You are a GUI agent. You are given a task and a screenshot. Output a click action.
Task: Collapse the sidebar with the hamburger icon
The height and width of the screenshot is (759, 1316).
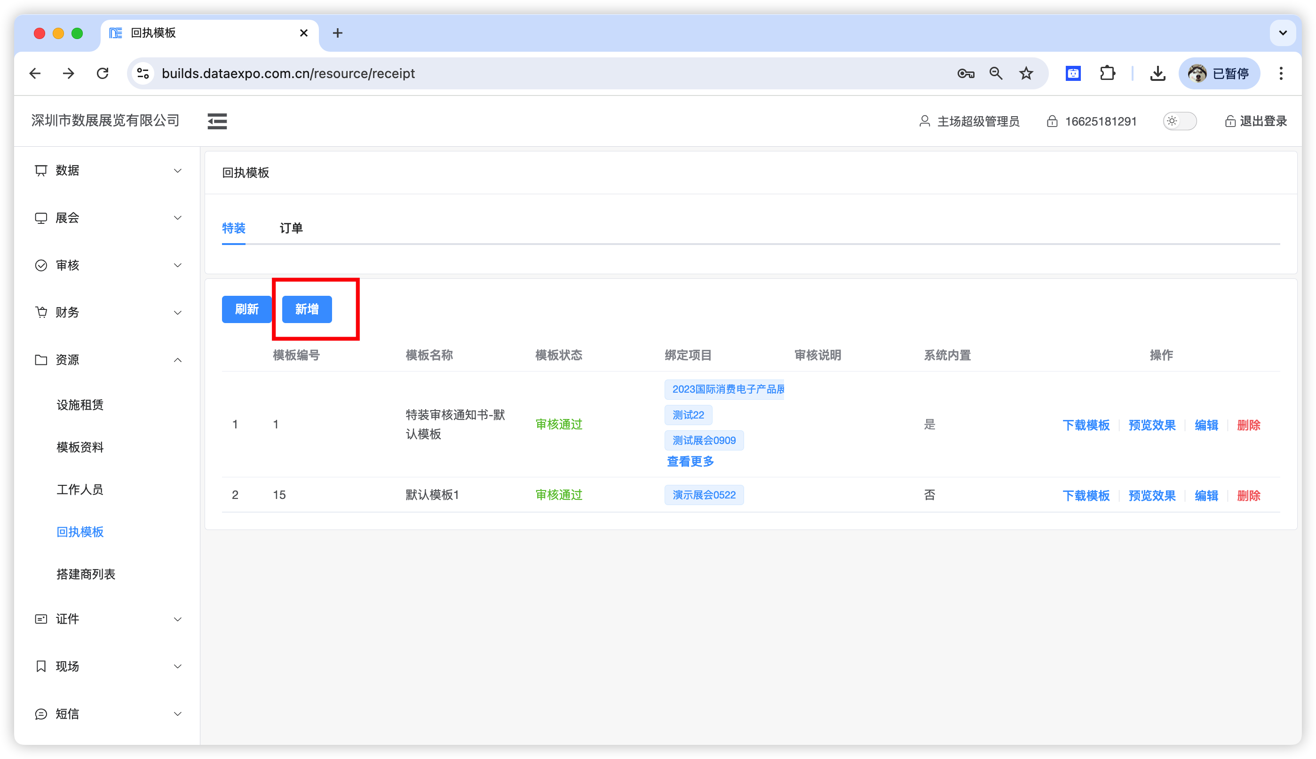[217, 121]
